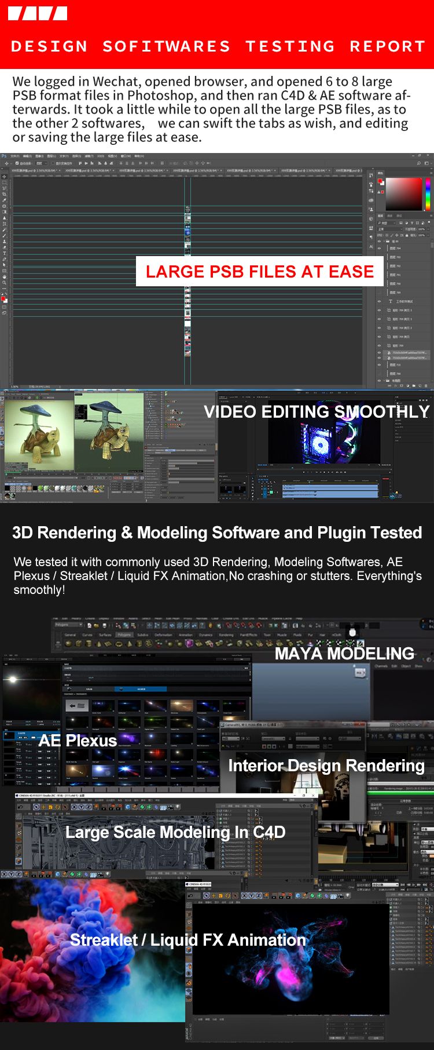
Task: Click the play button under Premiere preview
Action: point(324,472)
